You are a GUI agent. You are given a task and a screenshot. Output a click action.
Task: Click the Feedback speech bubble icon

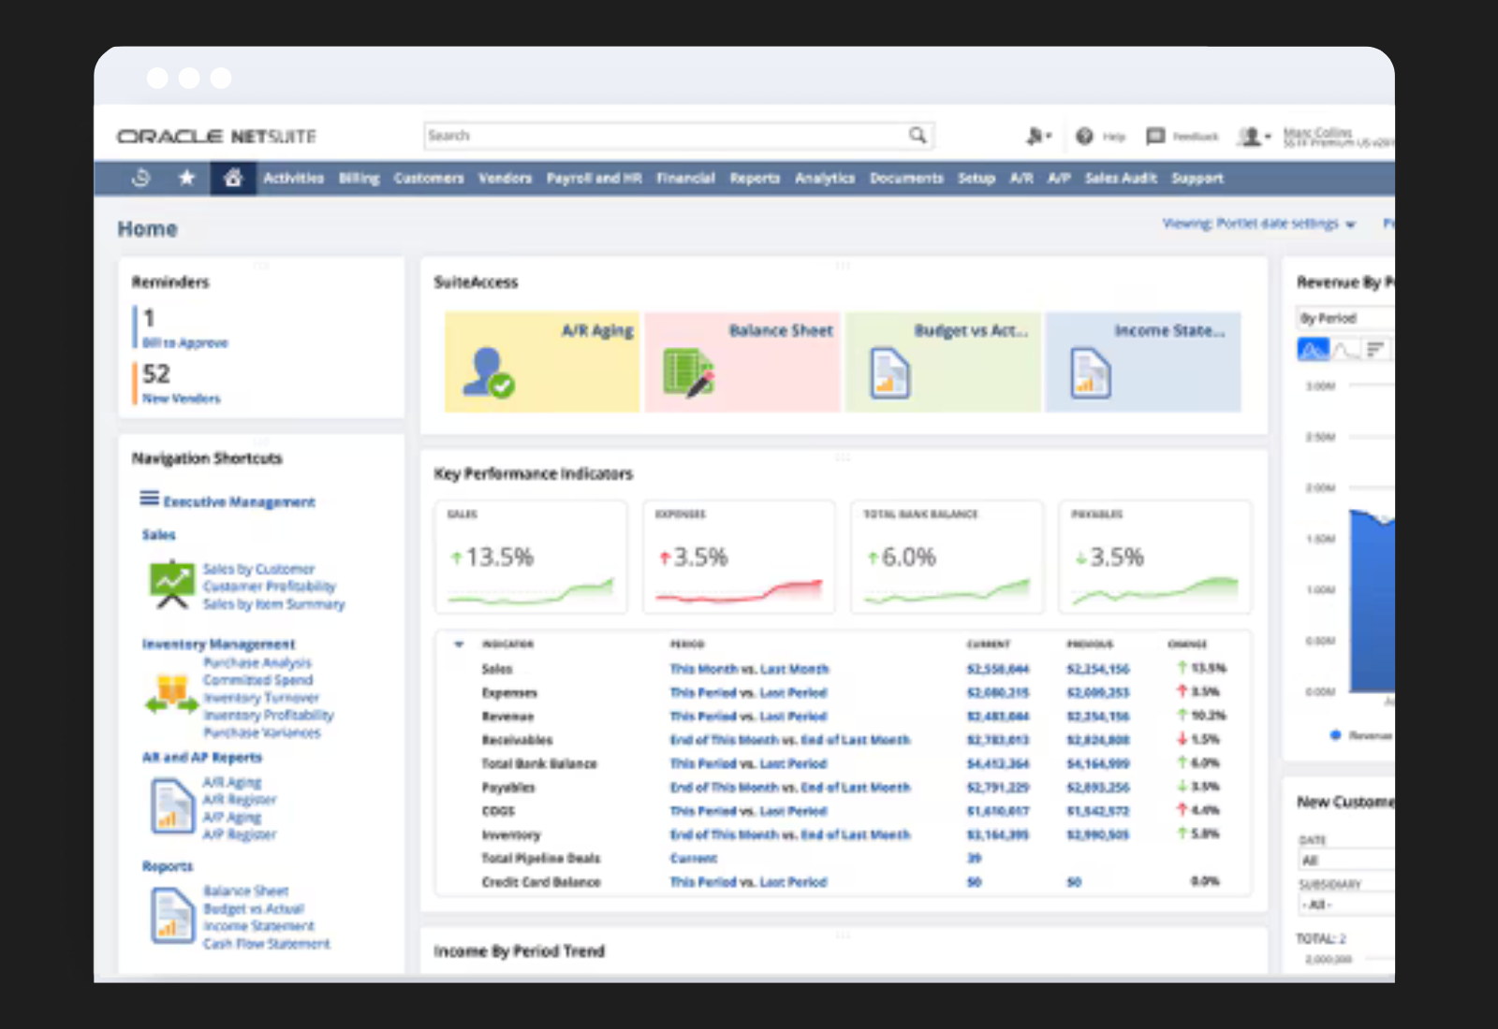[1155, 137]
